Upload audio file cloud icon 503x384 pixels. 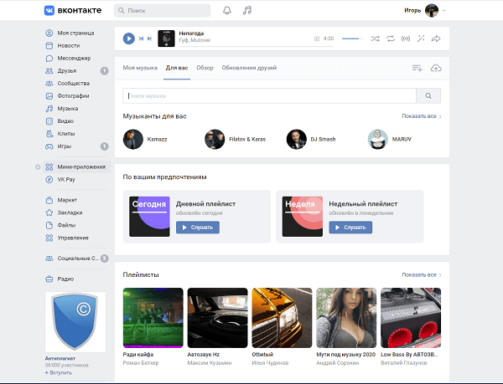click(436, 68)
